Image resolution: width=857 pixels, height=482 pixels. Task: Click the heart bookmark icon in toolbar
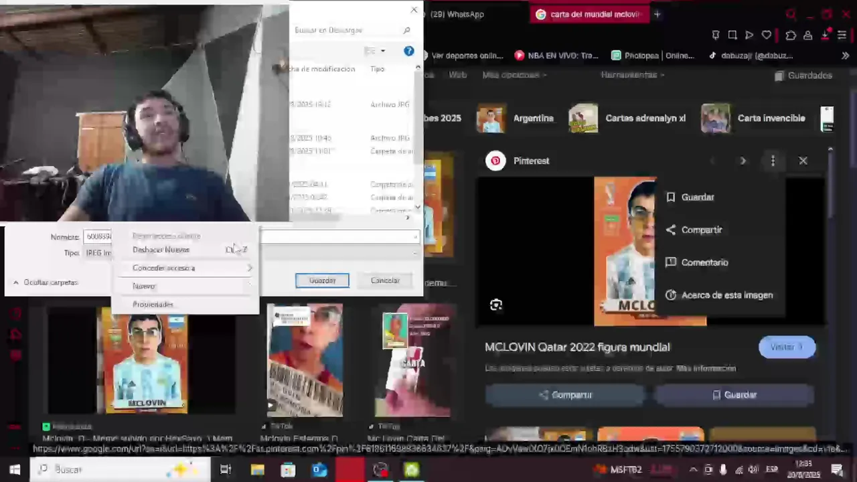(767, 35)
